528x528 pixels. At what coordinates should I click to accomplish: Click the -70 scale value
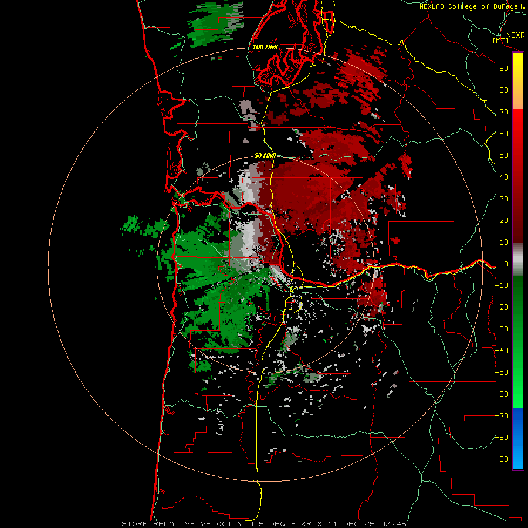(502, 416)
